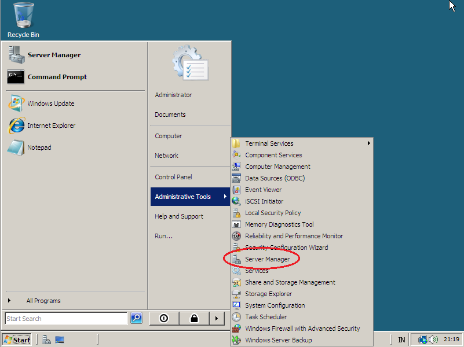
Task: Open Control Panel from the Start menu
Action: (173, 176)
